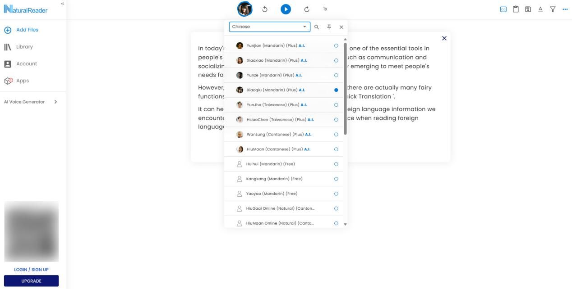Open the filter funnel icon
The image size is (572, 289).
pyautogui.click(x=553, y=9)
